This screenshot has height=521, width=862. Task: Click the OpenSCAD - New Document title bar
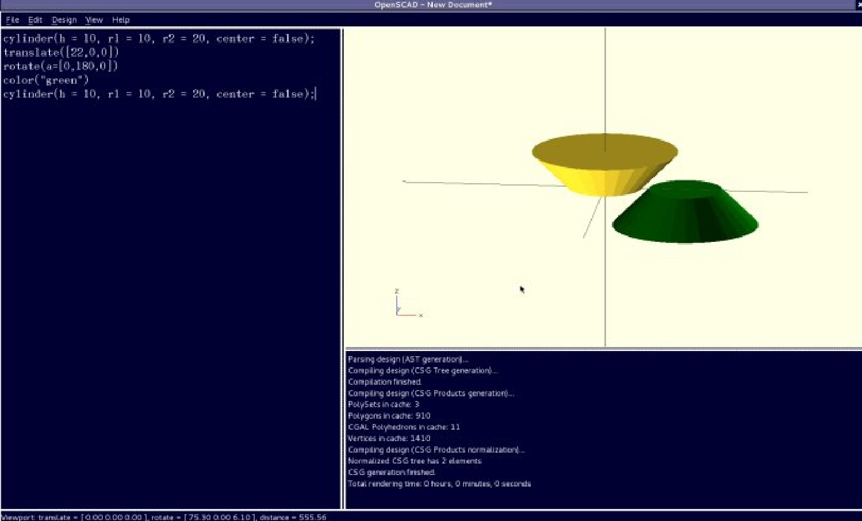pyautogui.click(x=432, y=5)
